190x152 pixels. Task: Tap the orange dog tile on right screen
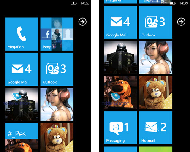click(x=120, y=93)
